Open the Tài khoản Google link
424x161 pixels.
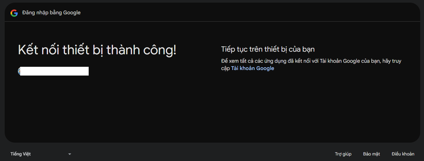tap(253, 68)
